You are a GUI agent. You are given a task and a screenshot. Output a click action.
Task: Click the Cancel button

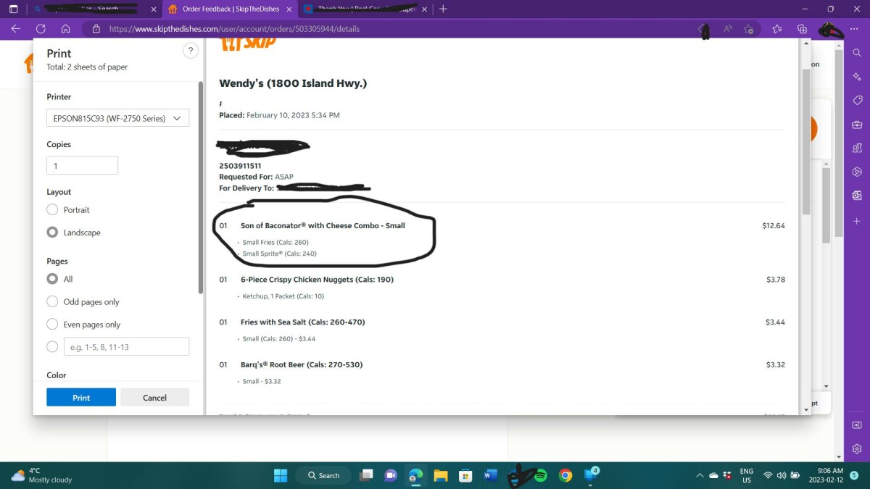tap(154, 397)
